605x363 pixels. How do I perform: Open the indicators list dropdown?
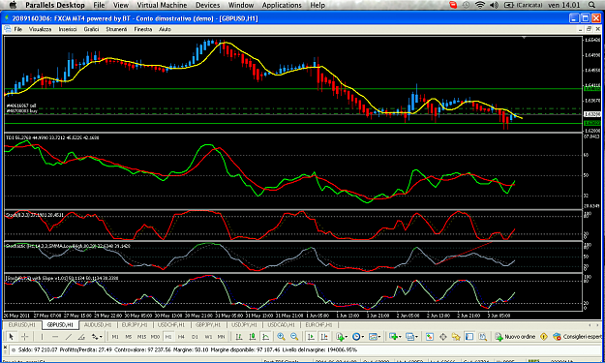[x=341, y=337]
